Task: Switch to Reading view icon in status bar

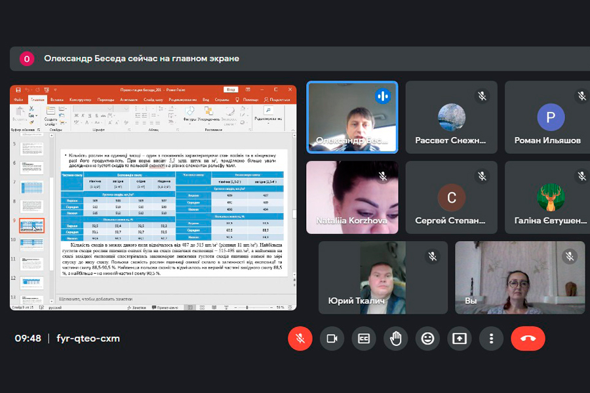Action: [x=214, y=307]
